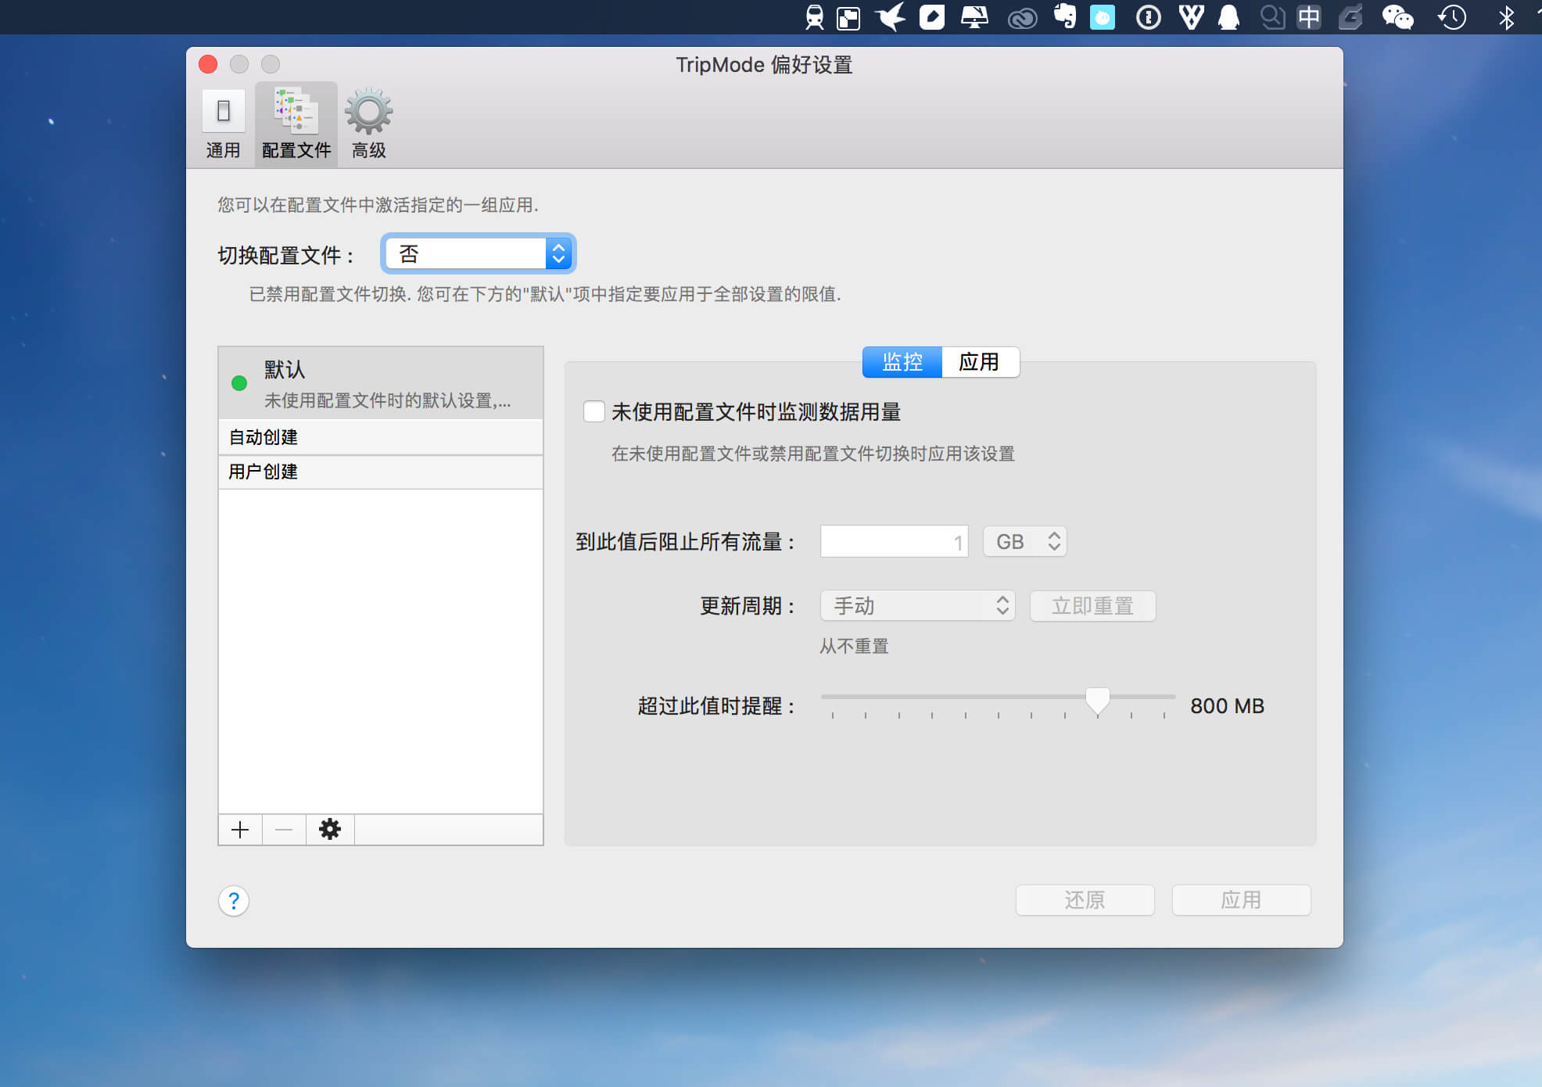Click the Thunder bird icon in menu bar
Viewport: 1542px width, 1087px height.
(x=890, y=17)
